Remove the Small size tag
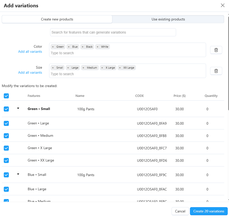 pos(53,68)
